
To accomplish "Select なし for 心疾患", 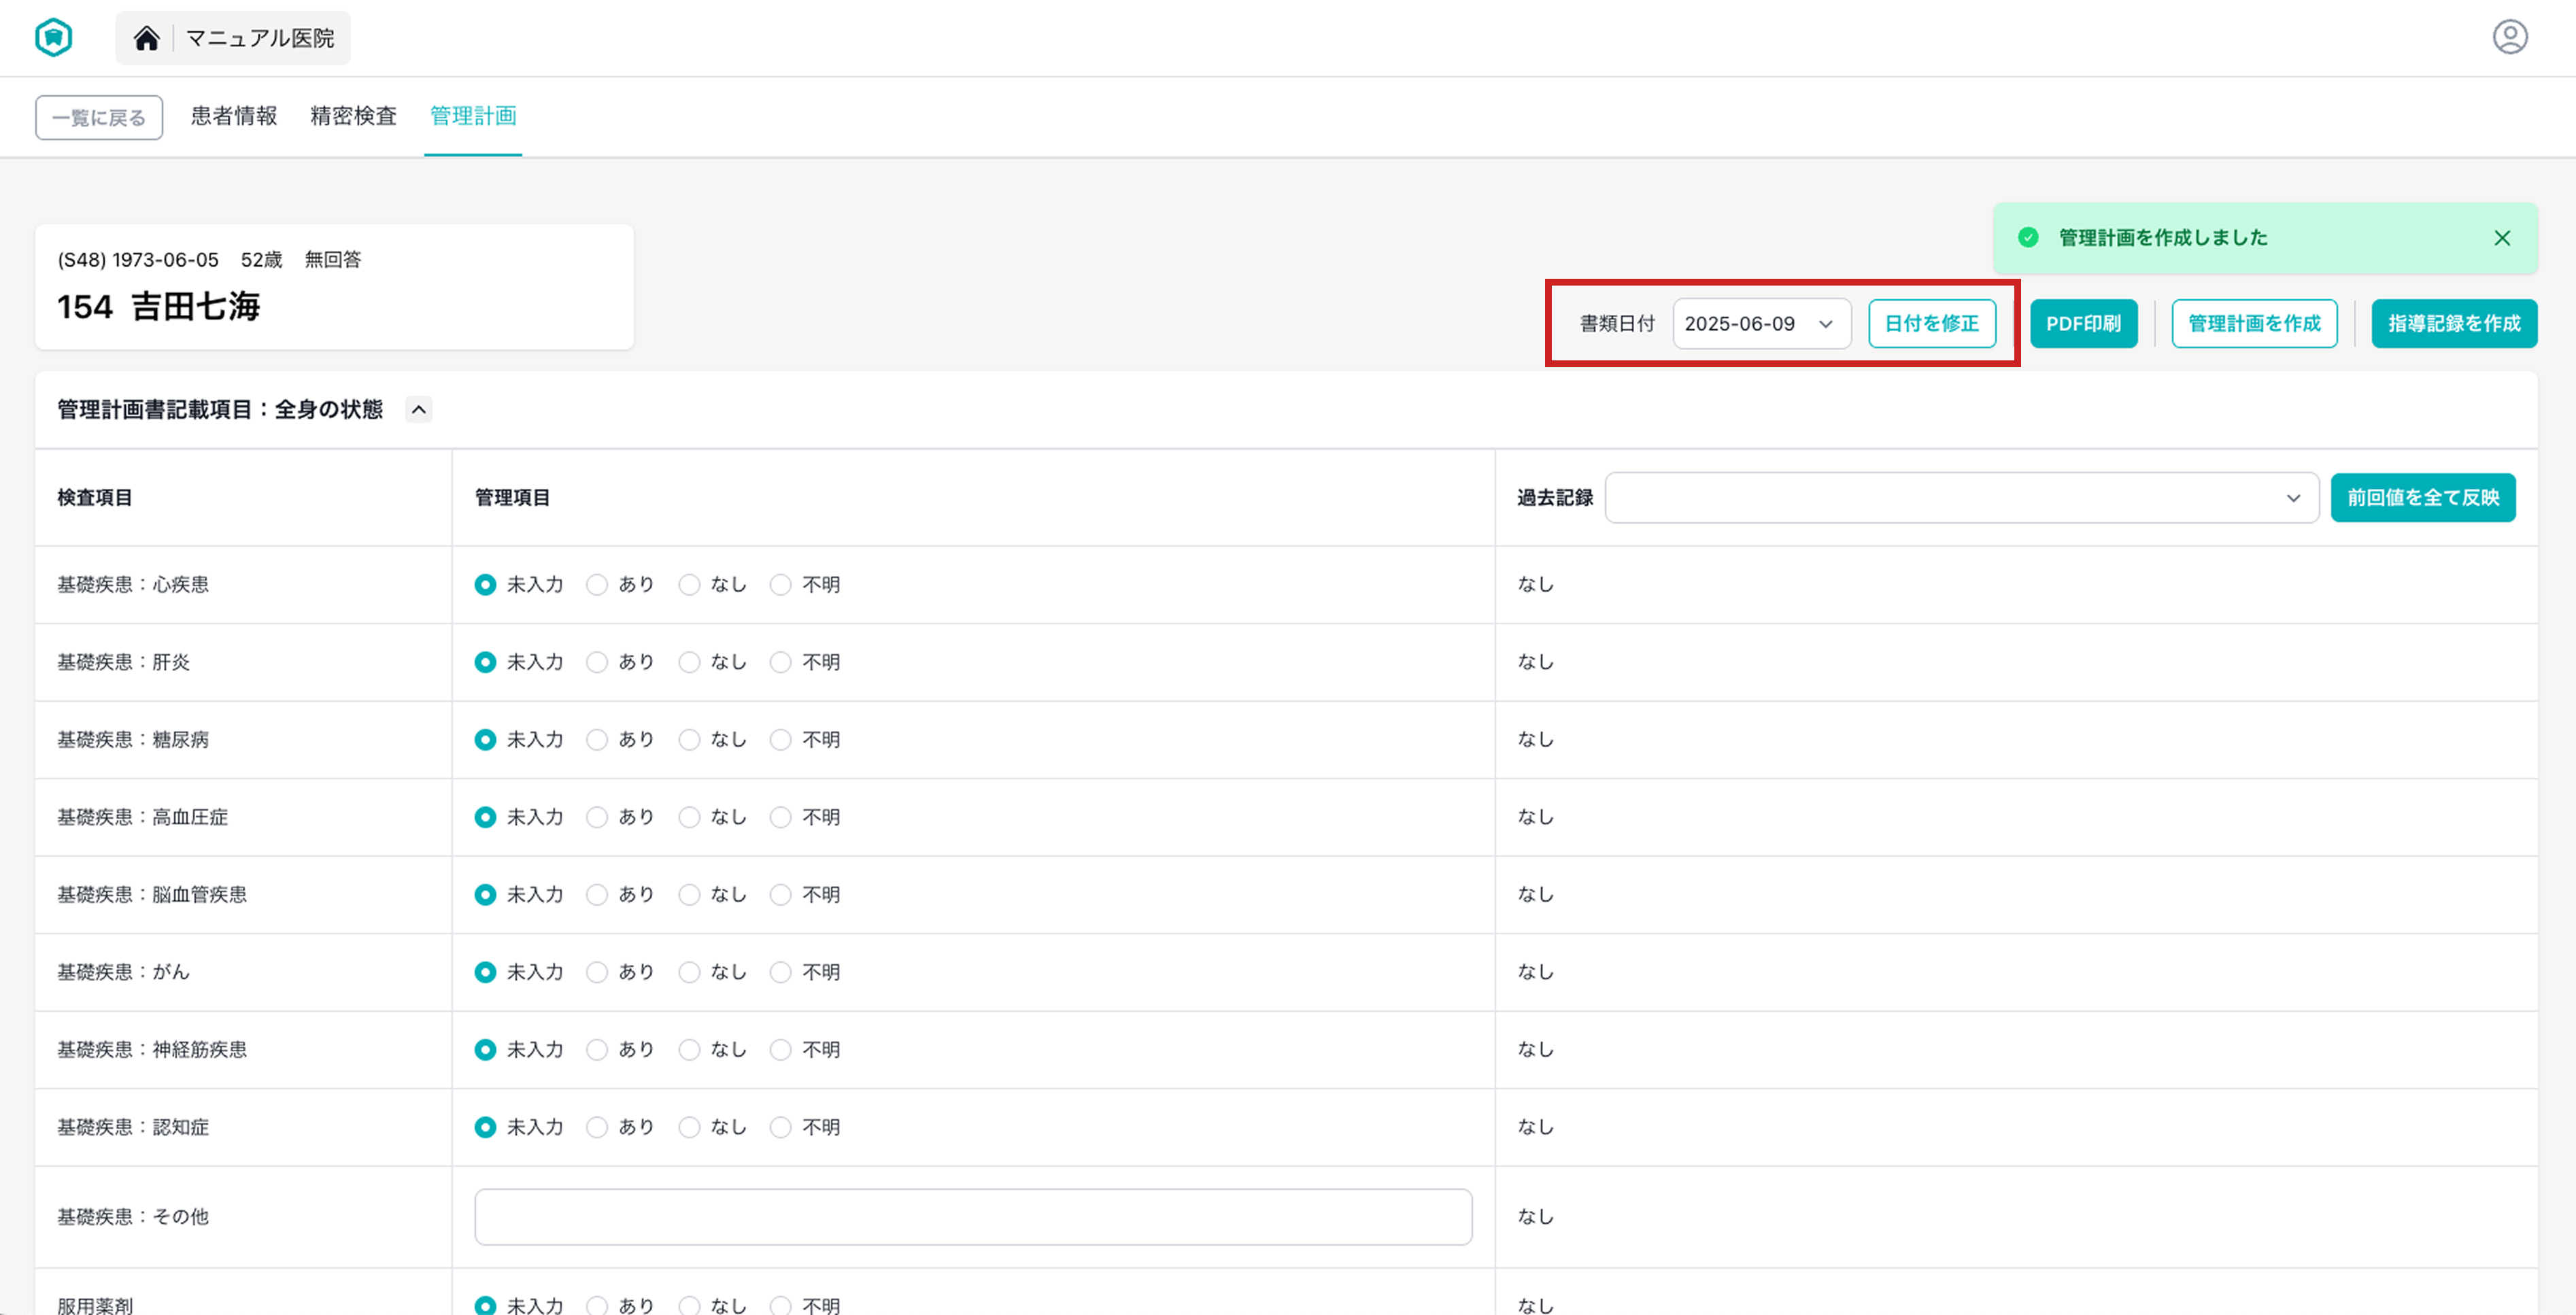I will pos(689,585).
